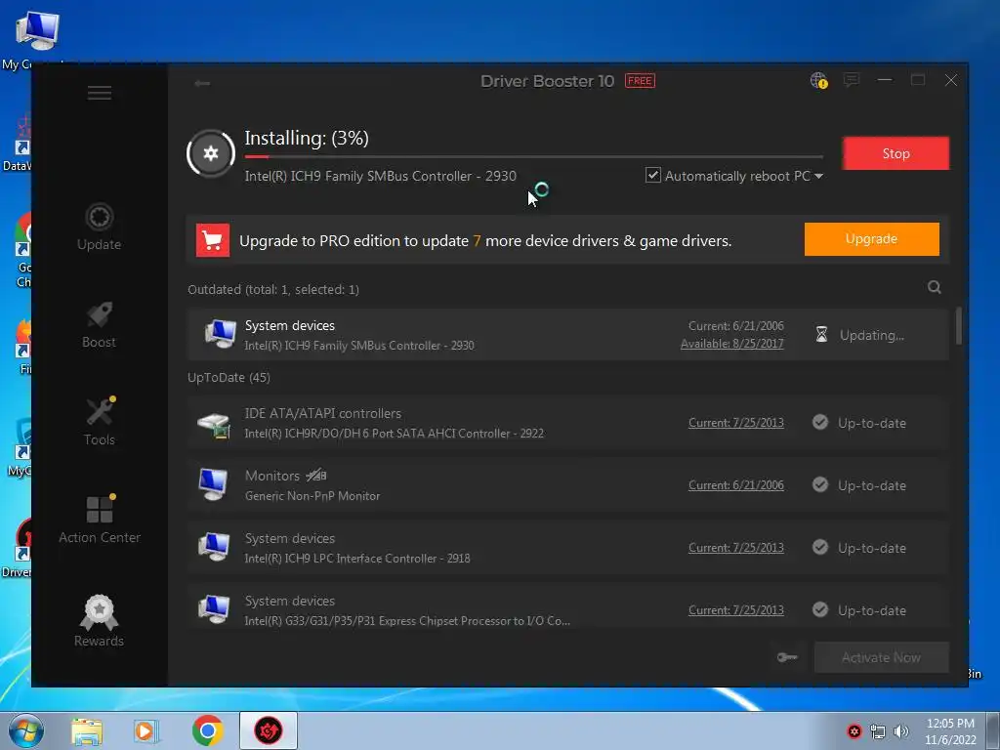Go back using the arrow icon

pyautogui.click(x=202, y=83)
